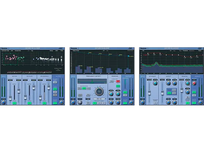This screenshot has height=153, width=204.
Task: Select AUDIO listen mode in De-Clicker
Action: click(55, 89)
